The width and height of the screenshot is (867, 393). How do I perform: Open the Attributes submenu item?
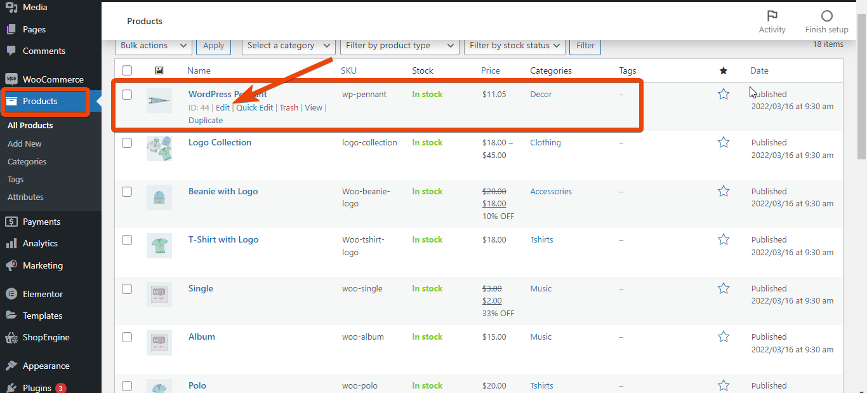25,197
